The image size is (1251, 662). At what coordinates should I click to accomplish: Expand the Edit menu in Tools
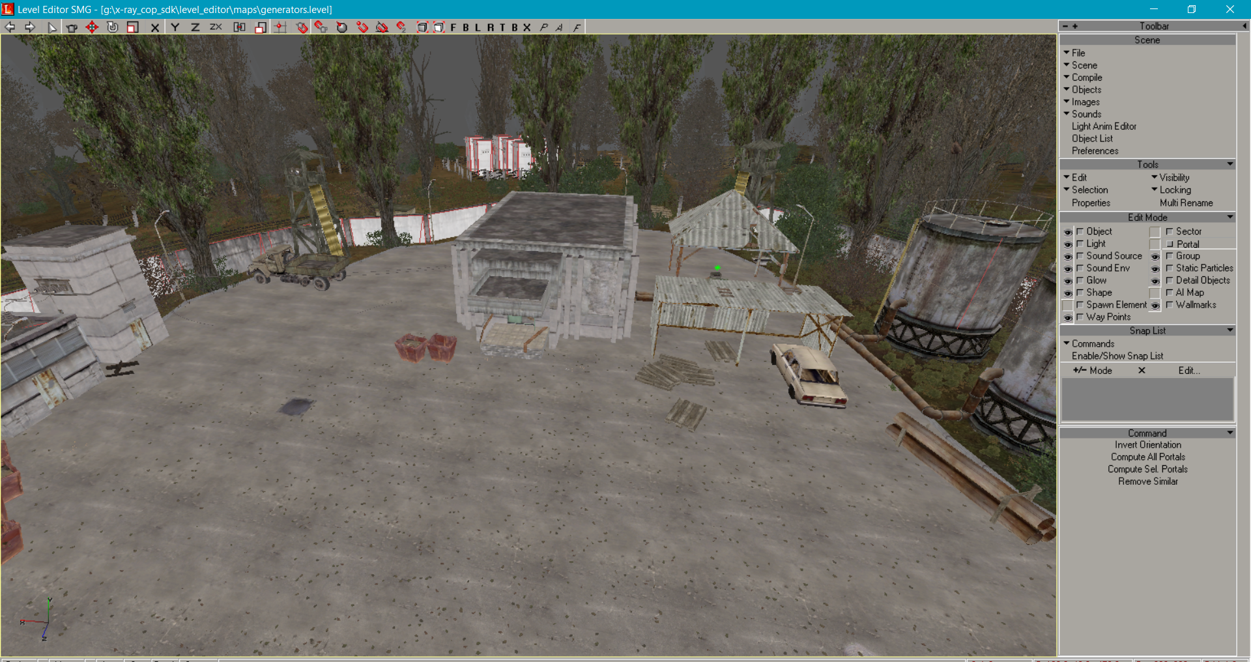click(1075, 177)
